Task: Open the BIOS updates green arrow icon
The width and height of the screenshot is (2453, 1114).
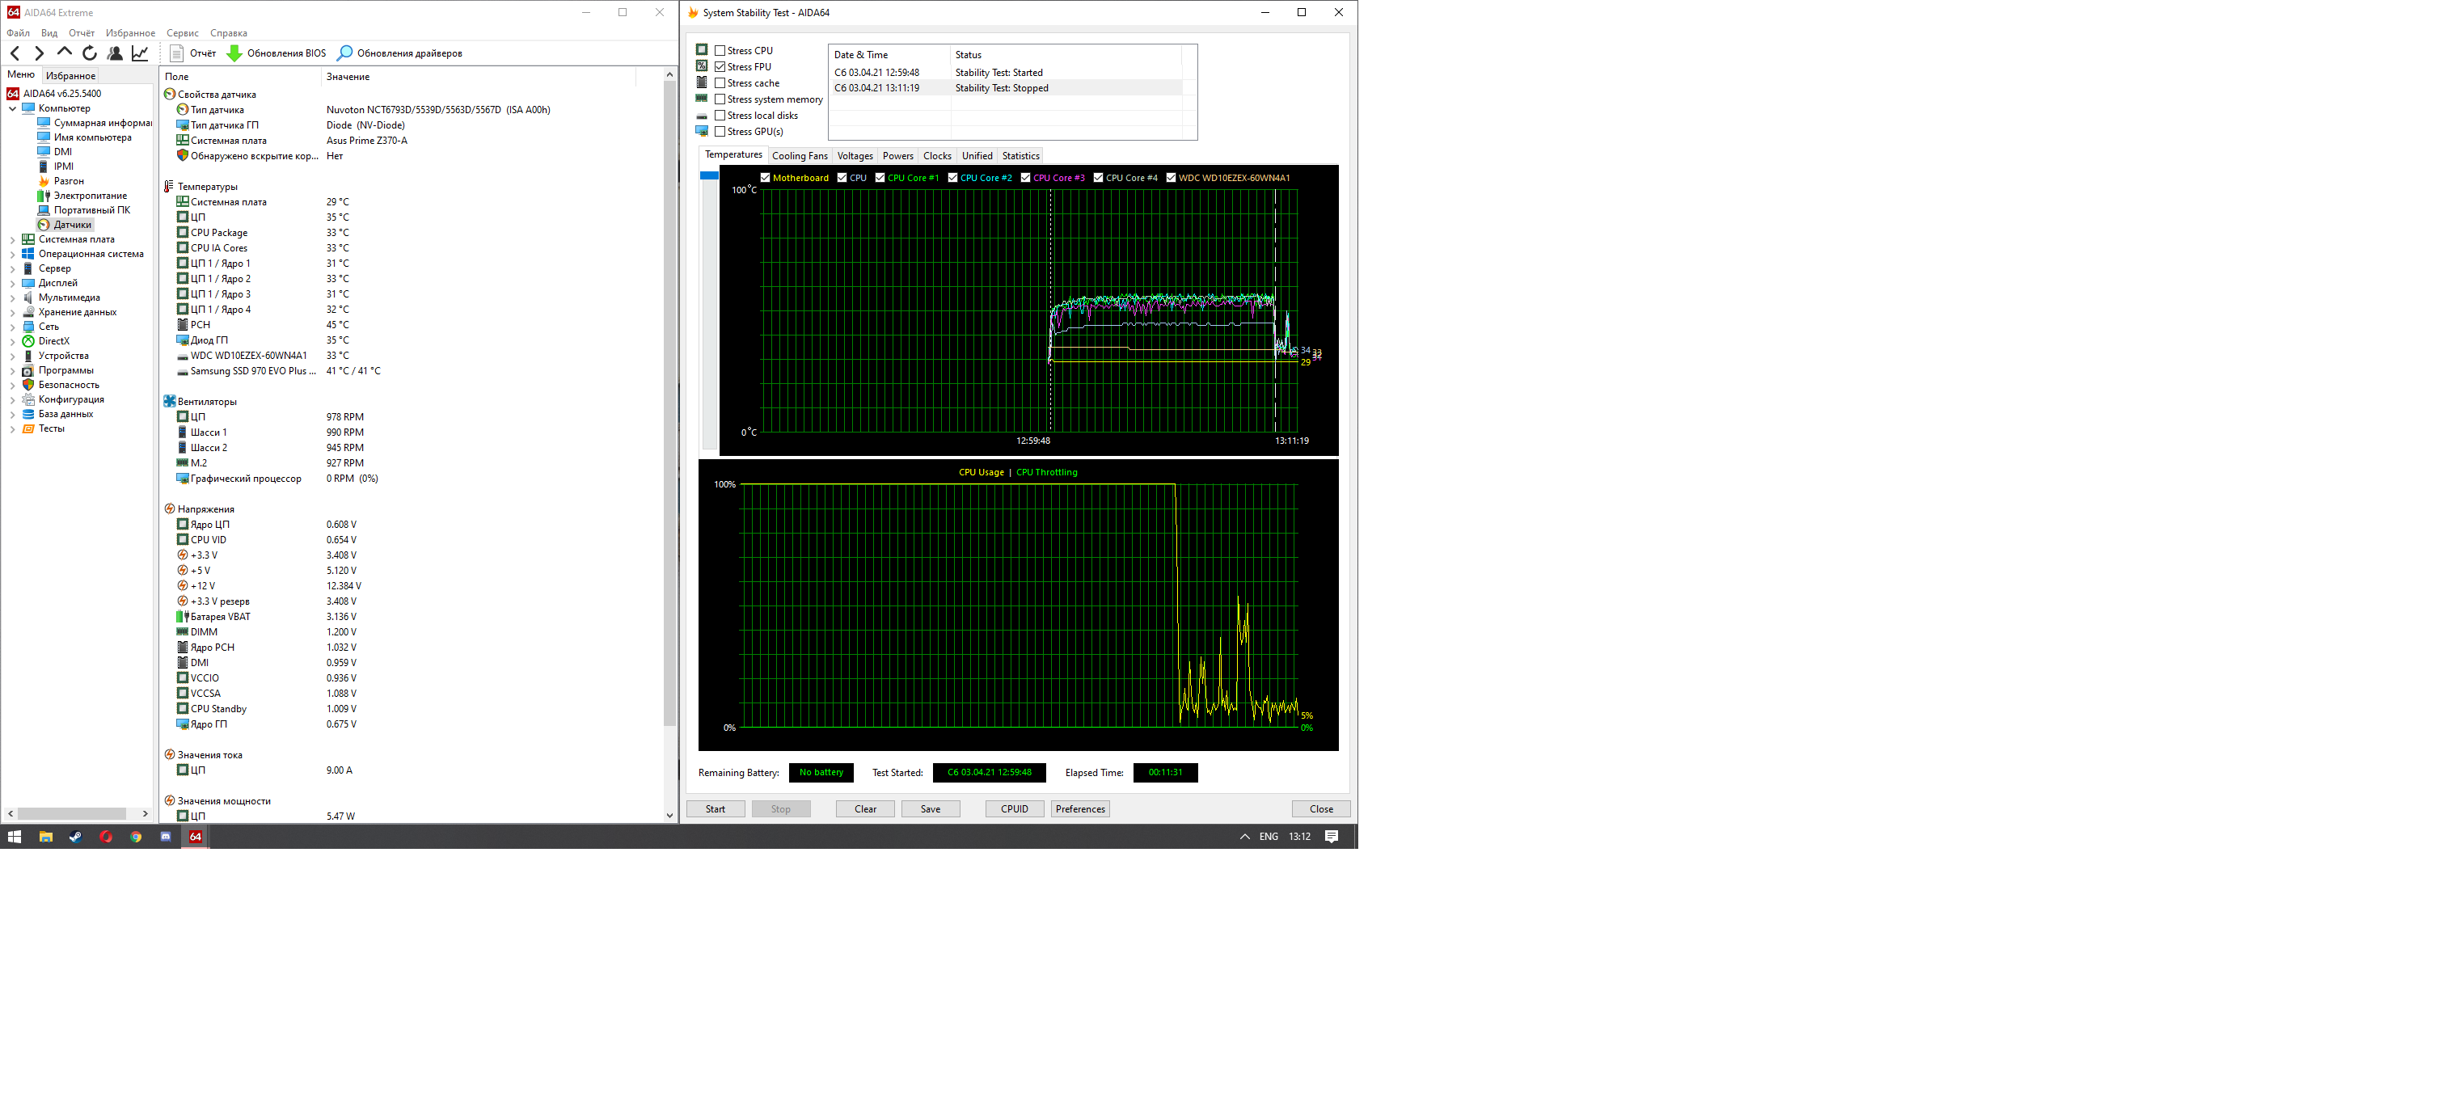Action: click(234, 53)
